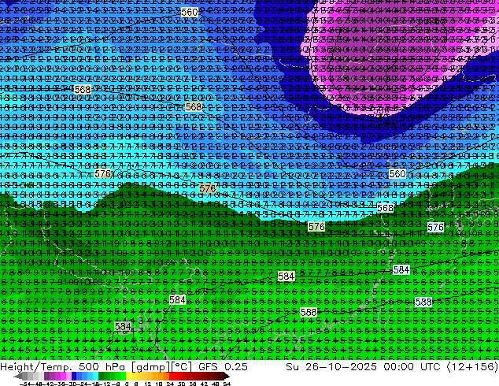Click the white-background 588 contour label

point(423,302)
